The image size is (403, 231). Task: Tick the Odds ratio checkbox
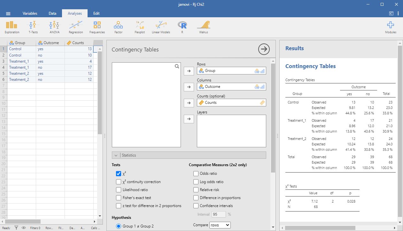(x=196, y=174)
